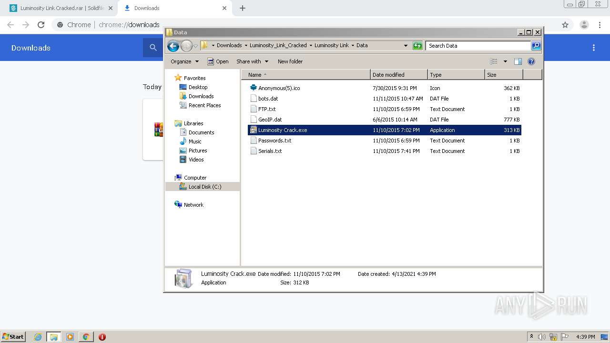Open a new Chrome tab
The image size is (610, 343).
(243, 8)
